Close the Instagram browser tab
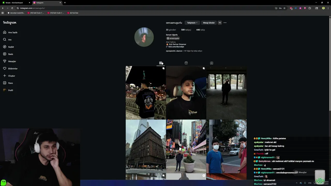331x186 pixels. (x=60, y=3)
